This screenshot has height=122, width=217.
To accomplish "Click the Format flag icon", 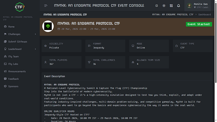I will point(89,46).
